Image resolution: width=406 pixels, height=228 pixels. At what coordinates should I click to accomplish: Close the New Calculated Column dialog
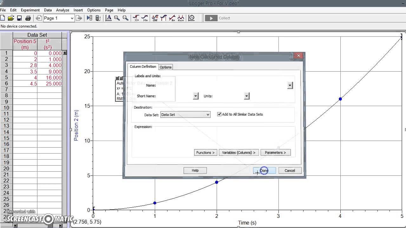point(298,56)
